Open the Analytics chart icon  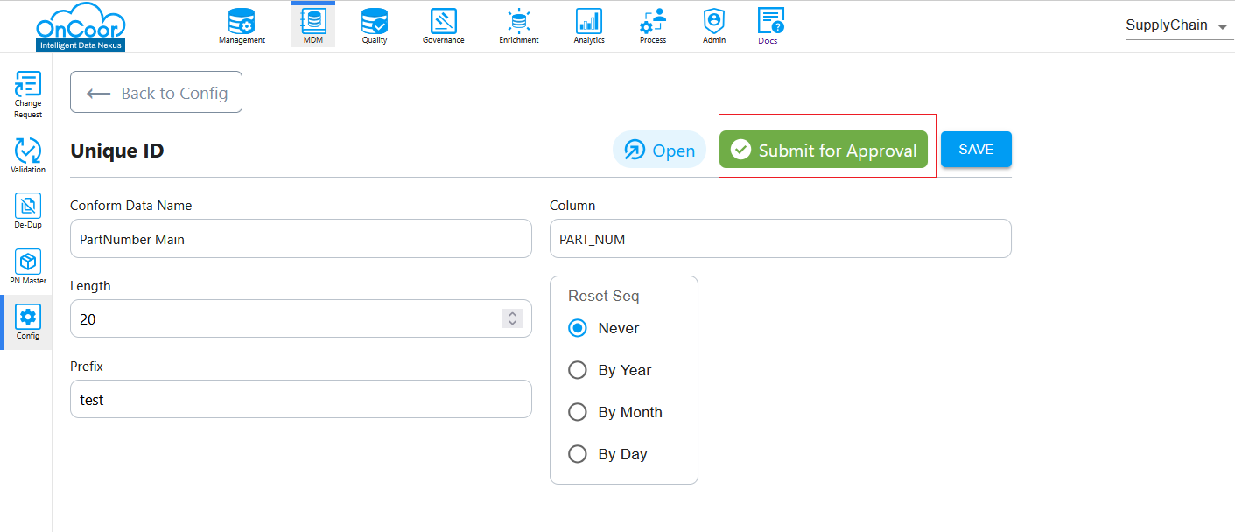(x=589, y=26)
